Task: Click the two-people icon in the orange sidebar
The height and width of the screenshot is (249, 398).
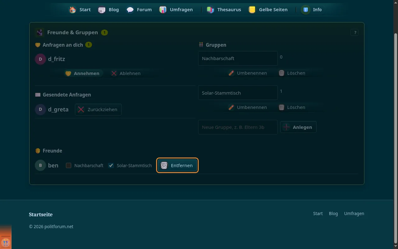Action: point(6,242)
